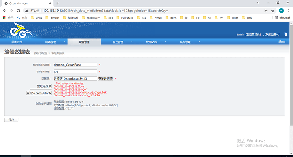Click the share page arrow icon
The height and width of the screenshot is (157, 293).
[x=266, y=11]
